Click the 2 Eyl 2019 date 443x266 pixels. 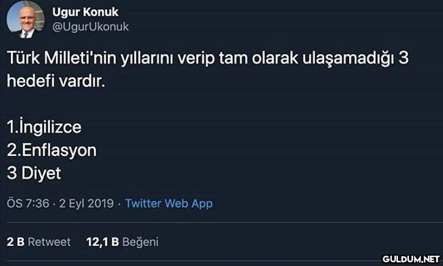pos(87,203)
